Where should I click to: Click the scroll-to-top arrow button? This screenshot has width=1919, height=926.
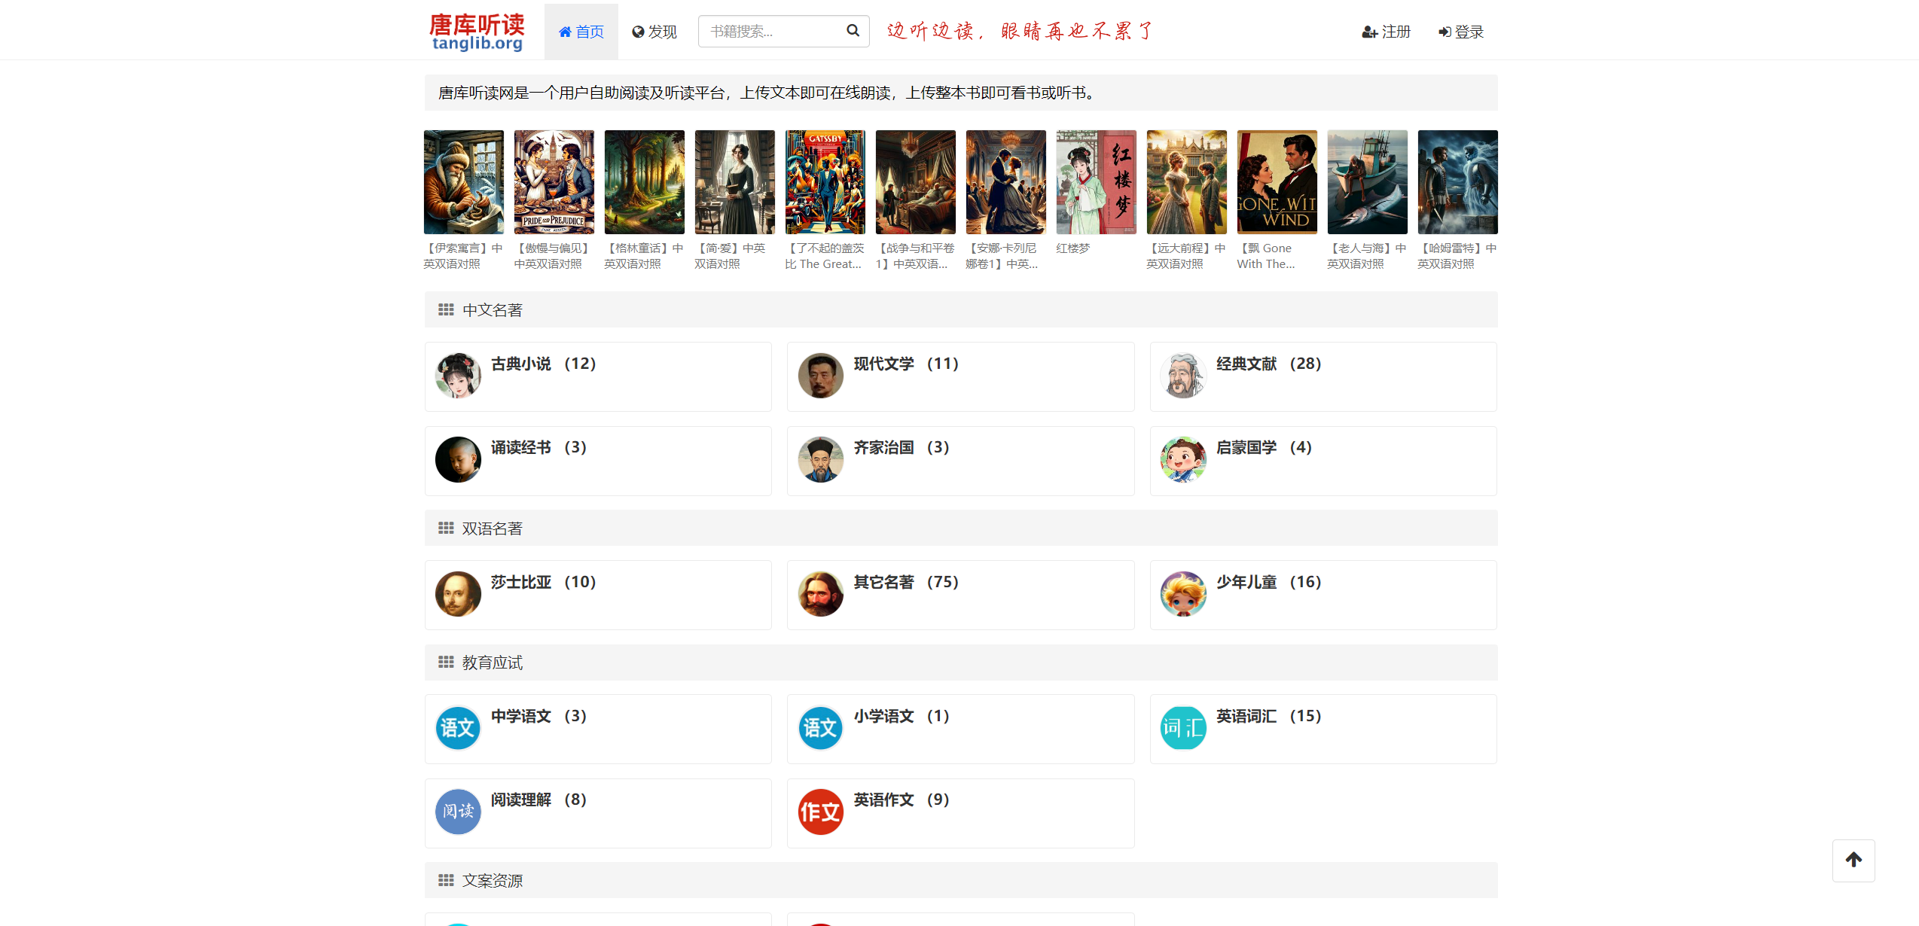point(1853,860)
